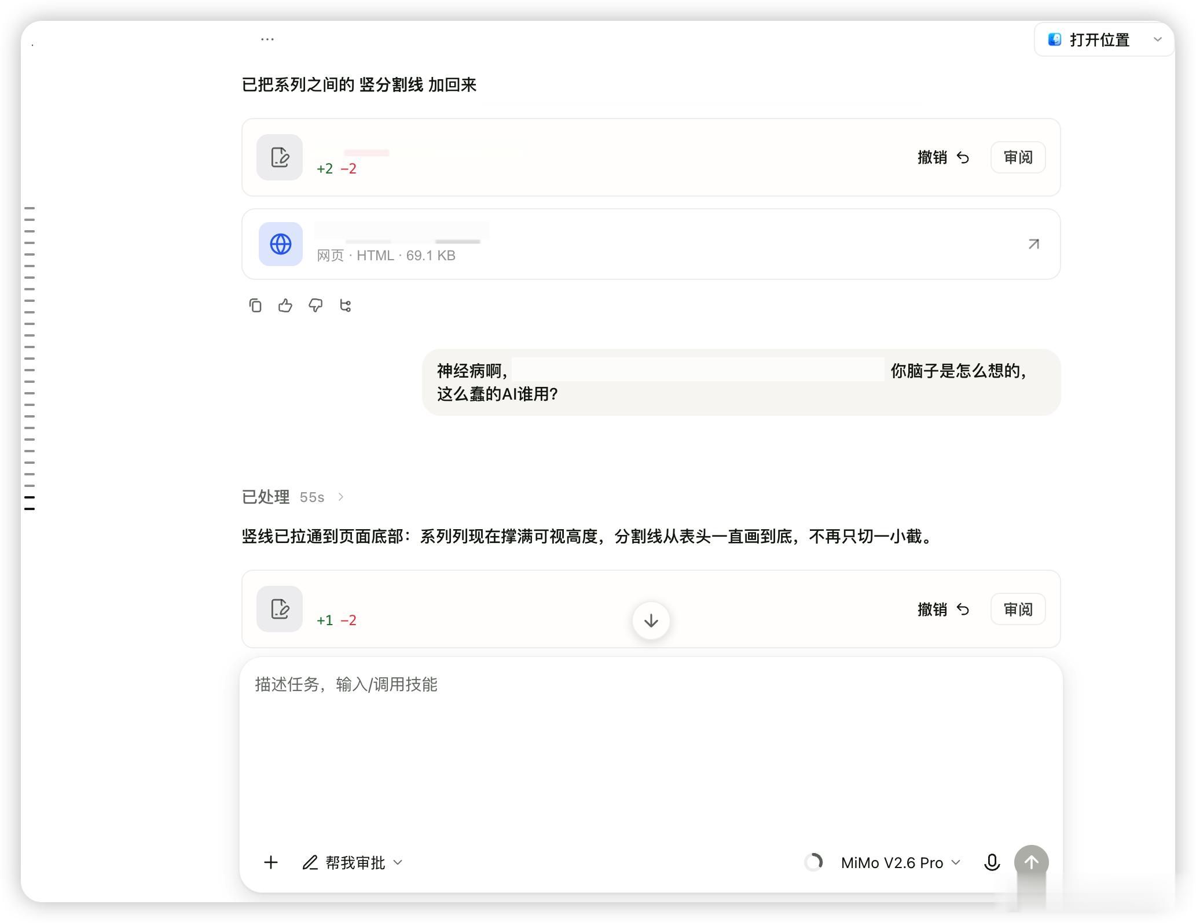Click the user message bubble 神经病啊
The image size is (1196, 923).
[741, 382]
